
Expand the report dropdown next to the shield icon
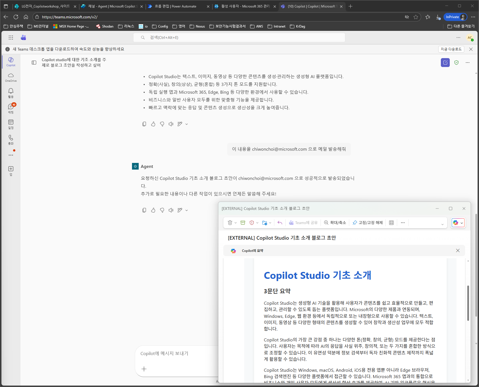(x=257, y=223)
